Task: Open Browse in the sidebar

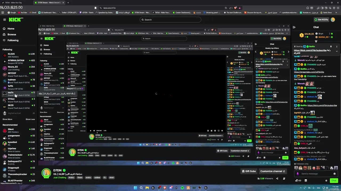Action: (x=12, y=34)
